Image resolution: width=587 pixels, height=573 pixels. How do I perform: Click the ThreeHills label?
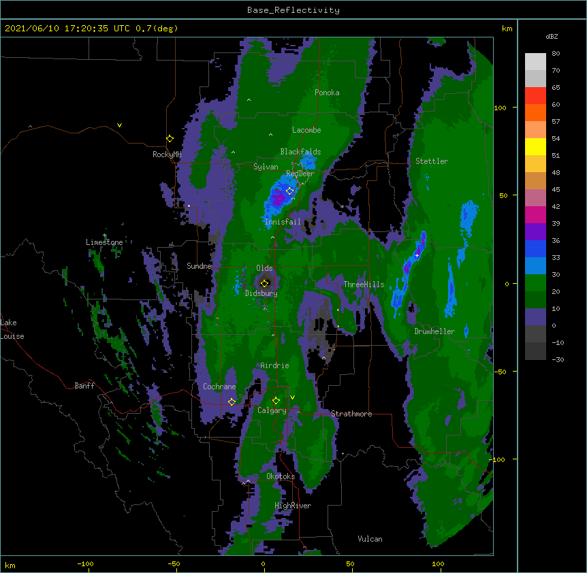(364, 284)
